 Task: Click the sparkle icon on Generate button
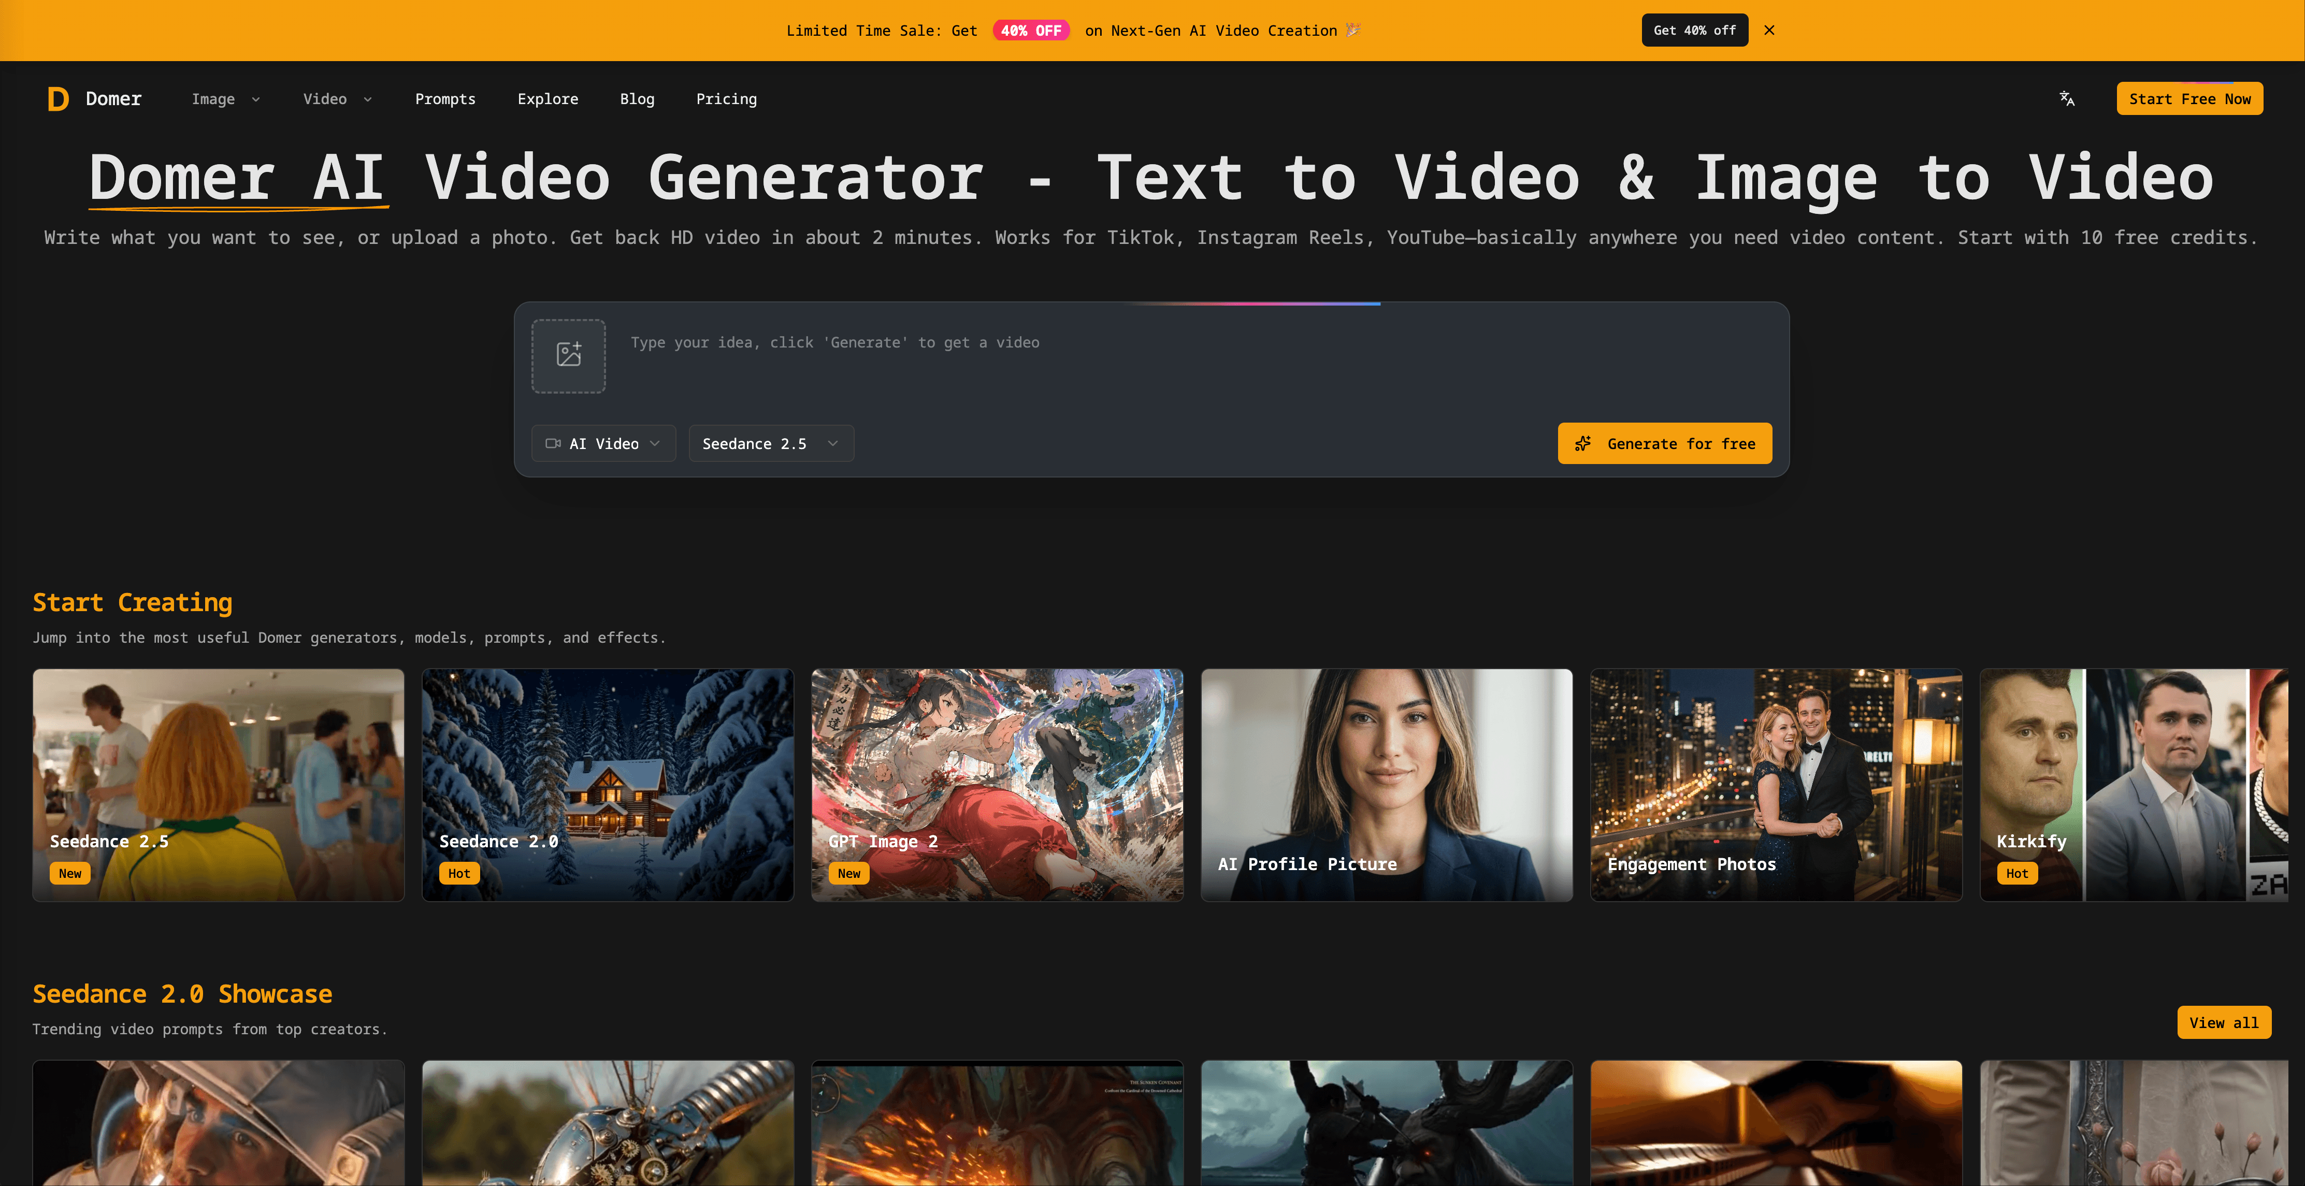click(1583, 444)
